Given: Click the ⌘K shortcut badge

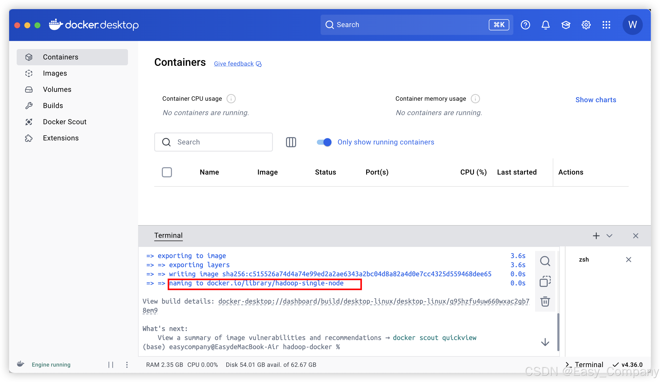Looking at the screenshot, I should click(x=499, y=25).
